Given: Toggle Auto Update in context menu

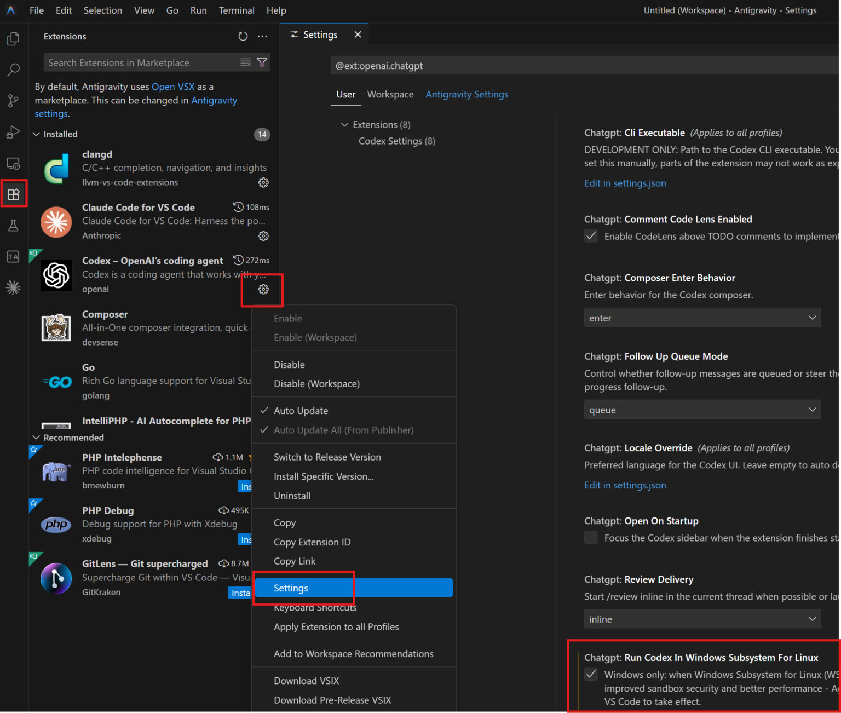Looking at the screenshot, I should pos(354,411).
